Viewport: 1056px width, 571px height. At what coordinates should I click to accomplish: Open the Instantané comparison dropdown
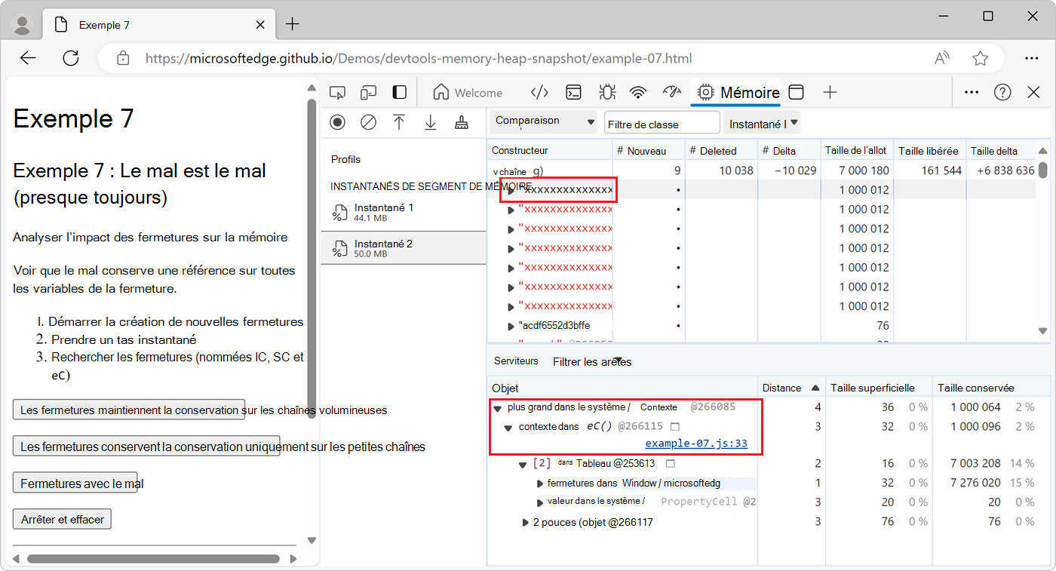762,123
